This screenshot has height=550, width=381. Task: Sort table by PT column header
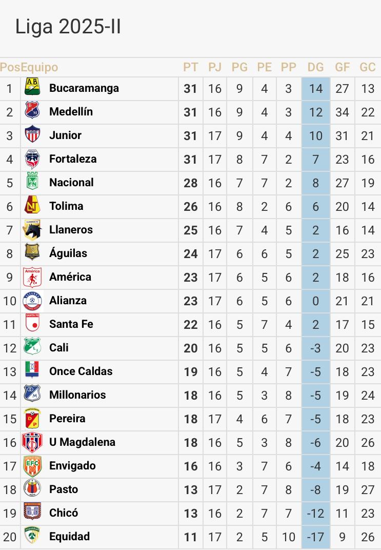[x=190, y=67]
